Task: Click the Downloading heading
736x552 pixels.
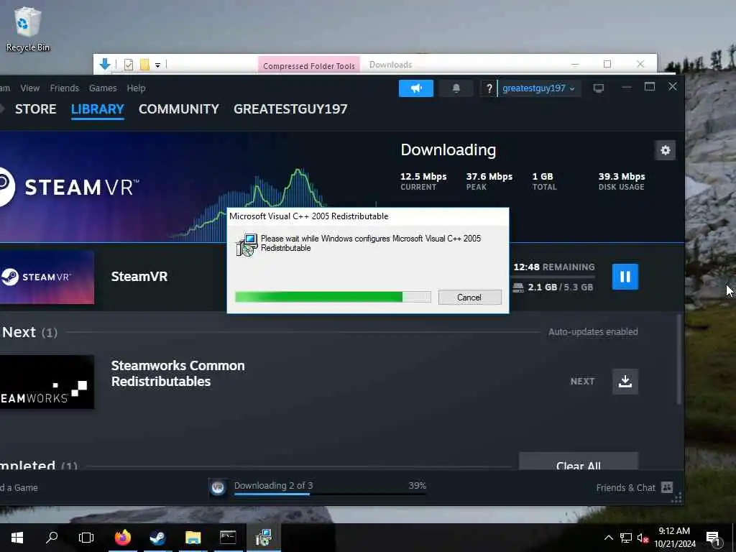Action: [448, 149]
